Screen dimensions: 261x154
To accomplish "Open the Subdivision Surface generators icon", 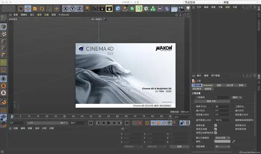I will (132, 9).
